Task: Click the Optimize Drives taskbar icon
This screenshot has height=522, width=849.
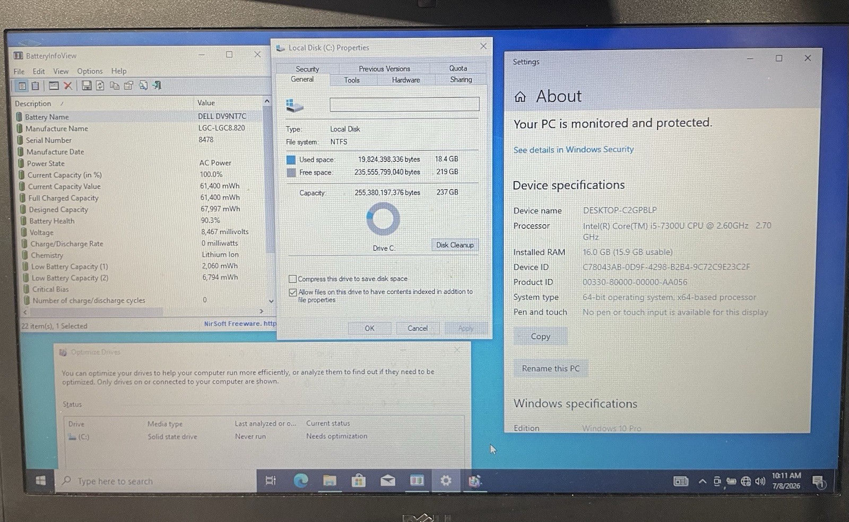Action: (x=474, y=481)
